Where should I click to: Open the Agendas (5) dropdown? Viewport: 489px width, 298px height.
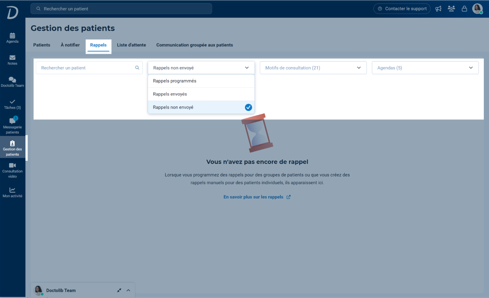425,68
